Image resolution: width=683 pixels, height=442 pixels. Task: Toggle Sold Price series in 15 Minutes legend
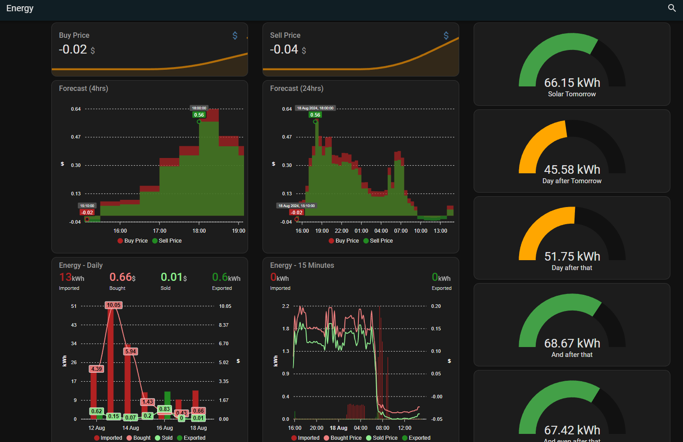382,438
